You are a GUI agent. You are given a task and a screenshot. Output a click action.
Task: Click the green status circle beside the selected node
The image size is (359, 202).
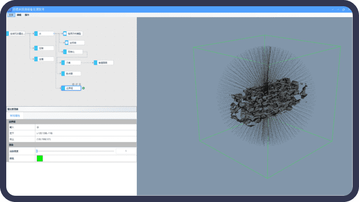(x=84, y=88)
